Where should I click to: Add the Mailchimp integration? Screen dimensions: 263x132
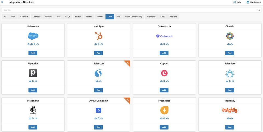(33, 127)
